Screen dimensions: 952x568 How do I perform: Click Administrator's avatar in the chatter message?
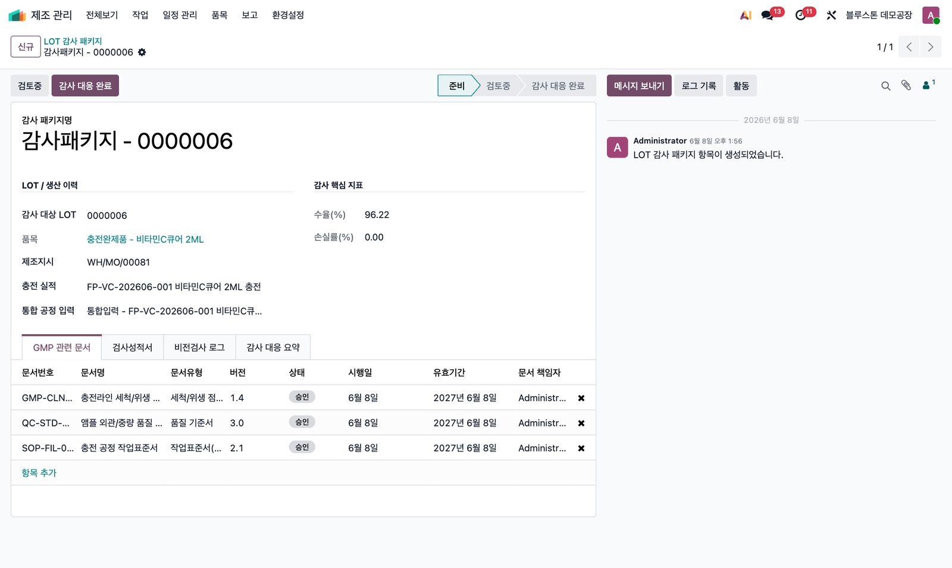click(x=617, y=147)
